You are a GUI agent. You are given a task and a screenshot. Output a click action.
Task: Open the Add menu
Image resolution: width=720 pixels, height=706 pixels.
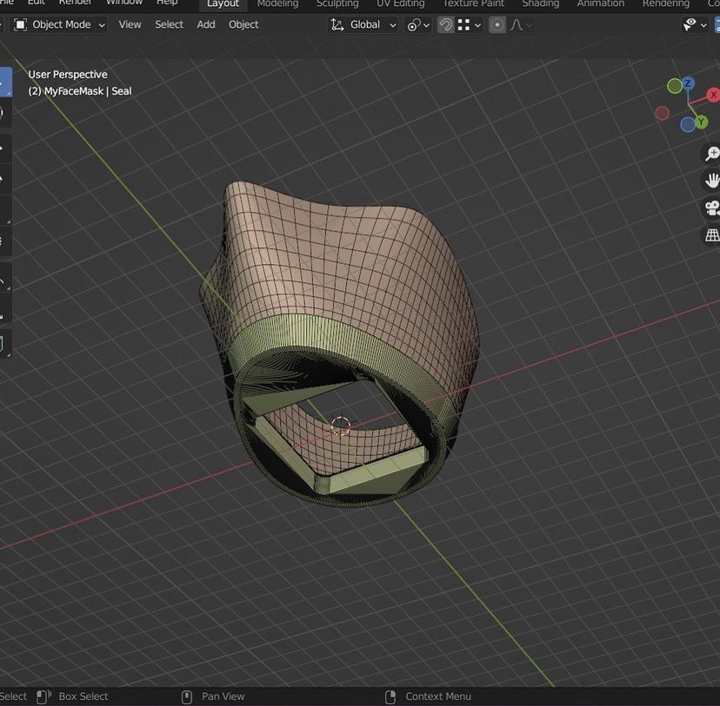point(206,25)
